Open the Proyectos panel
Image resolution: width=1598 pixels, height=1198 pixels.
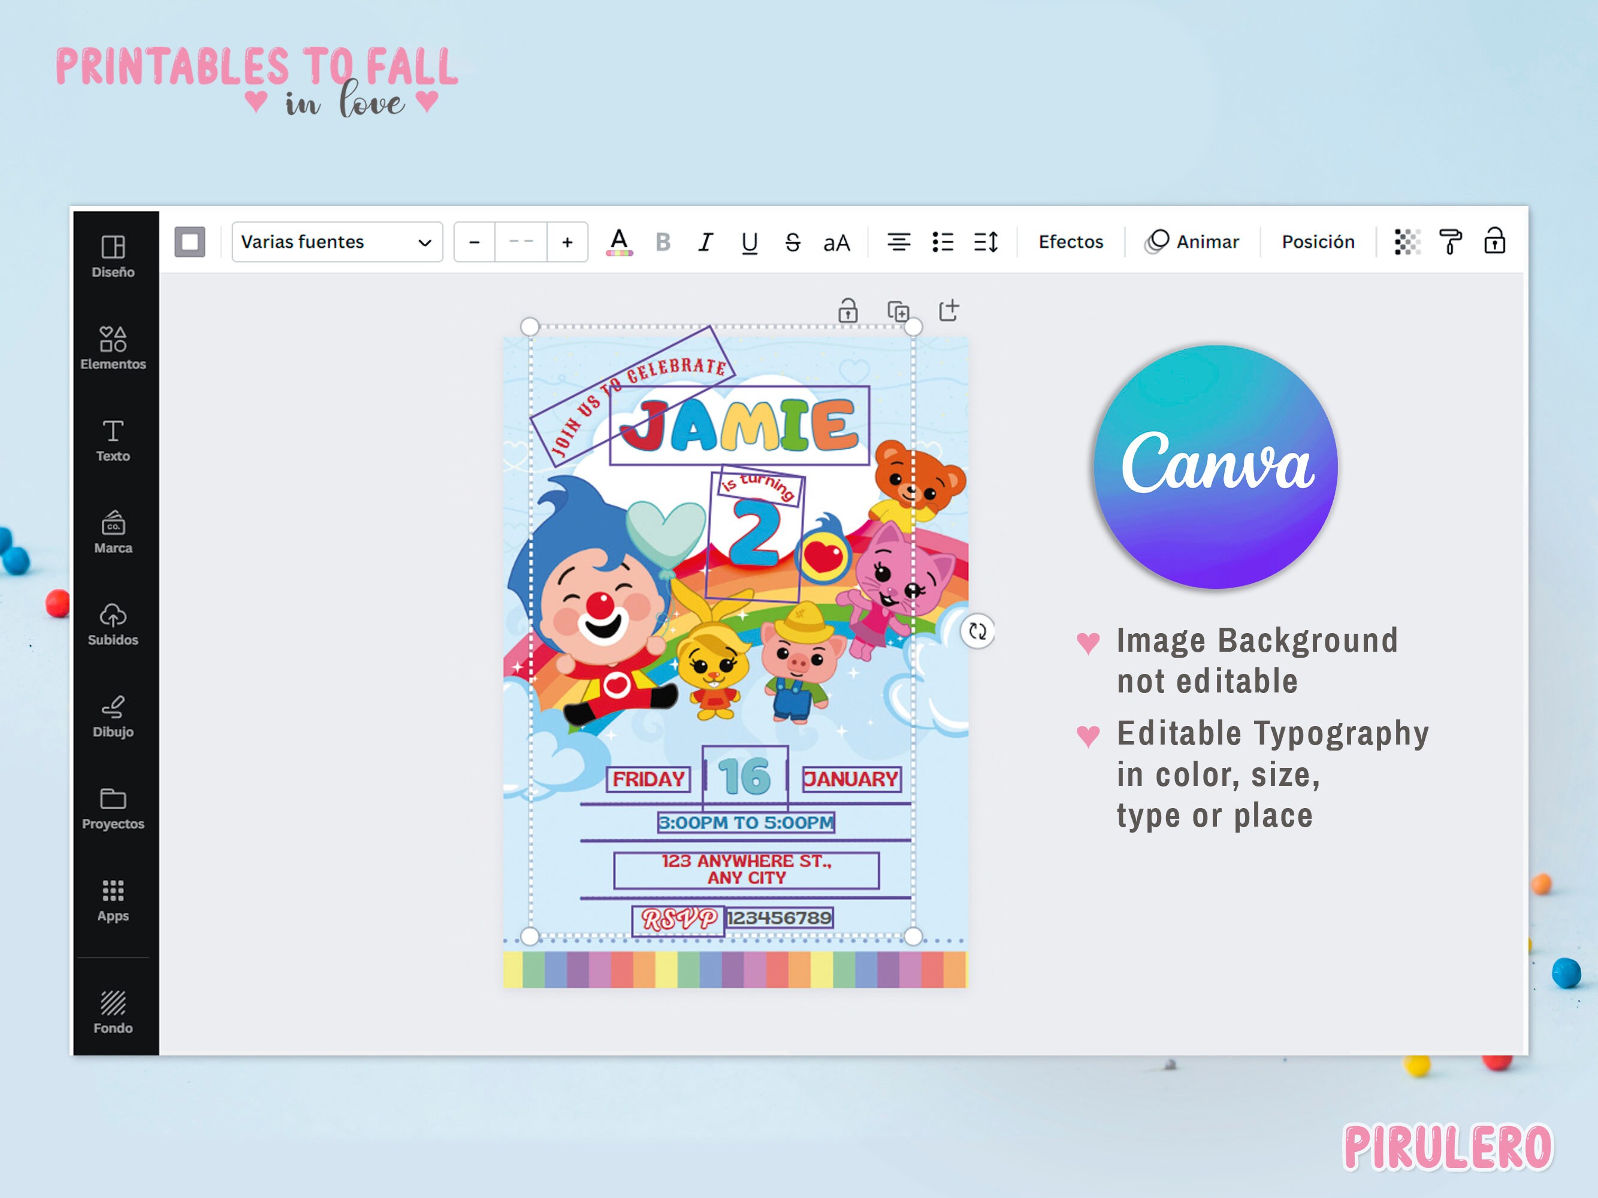(113, 808)
